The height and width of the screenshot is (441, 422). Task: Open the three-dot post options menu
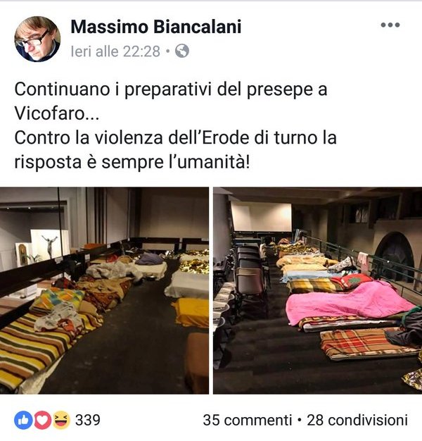tap(390, 25)
